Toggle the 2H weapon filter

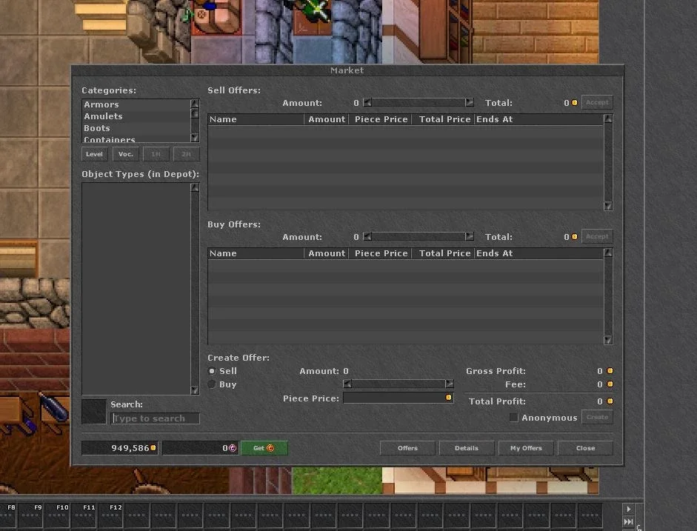(186, 154)
